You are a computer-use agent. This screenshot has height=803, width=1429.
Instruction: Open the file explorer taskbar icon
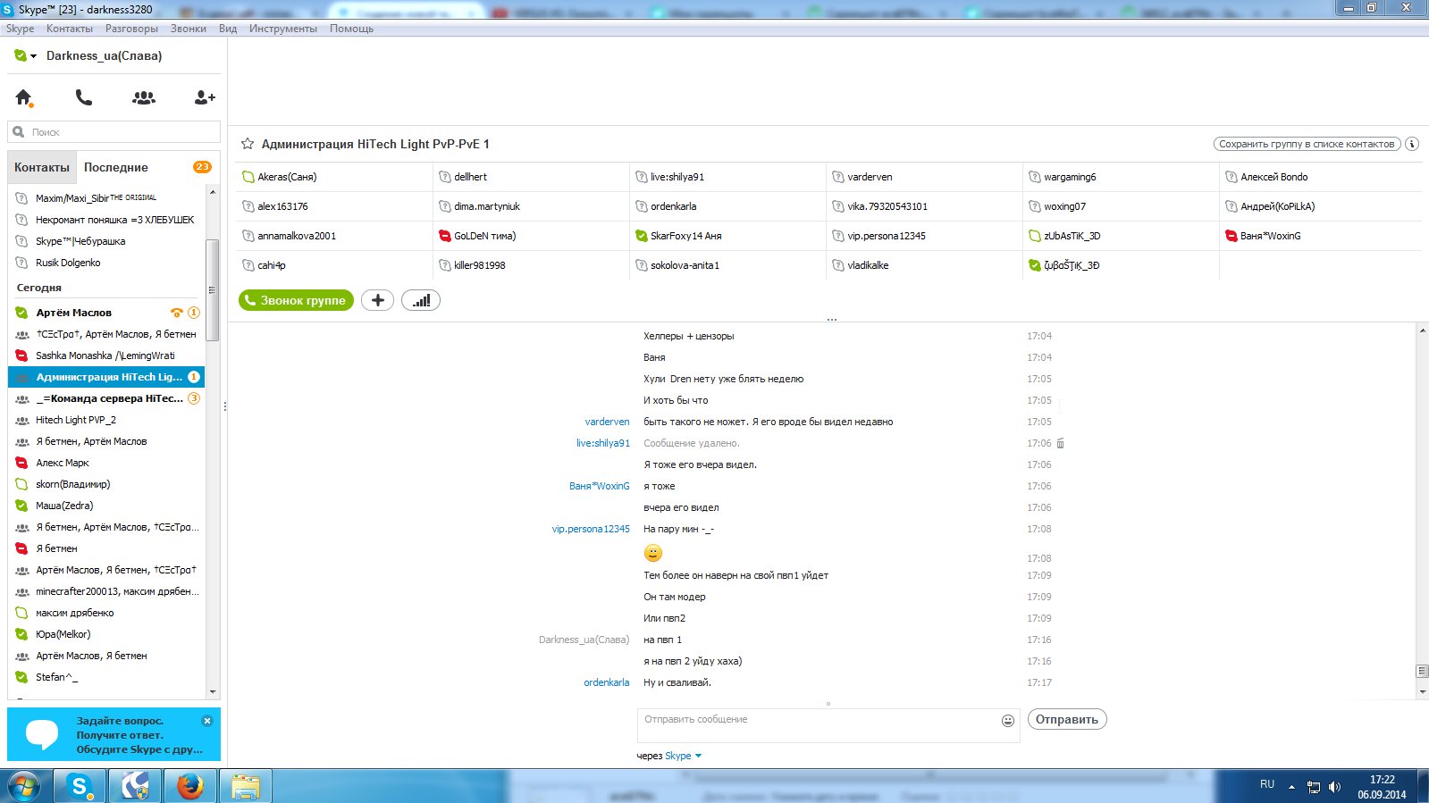246,786
